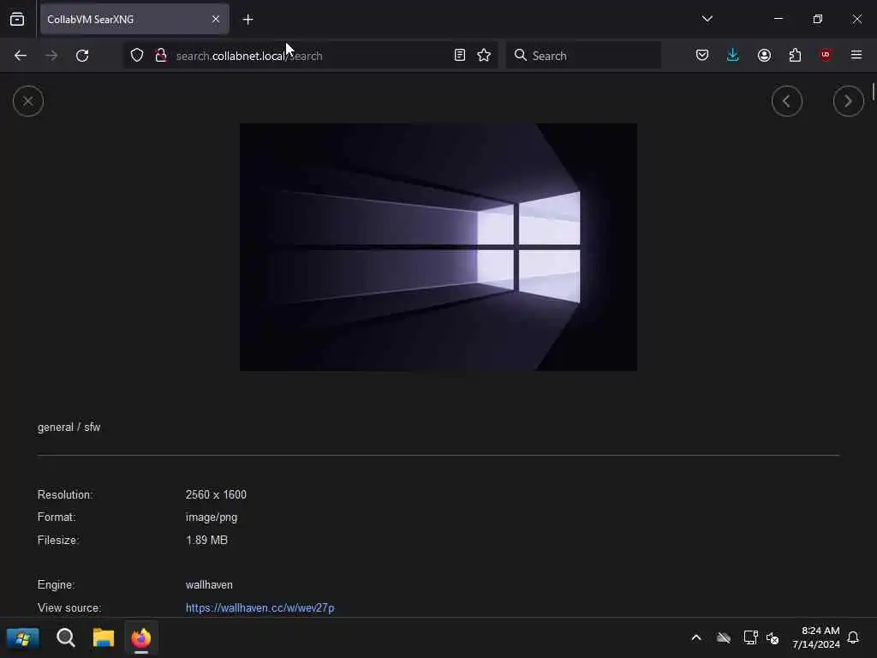Save page to Pocket

[x=702, y=55]
